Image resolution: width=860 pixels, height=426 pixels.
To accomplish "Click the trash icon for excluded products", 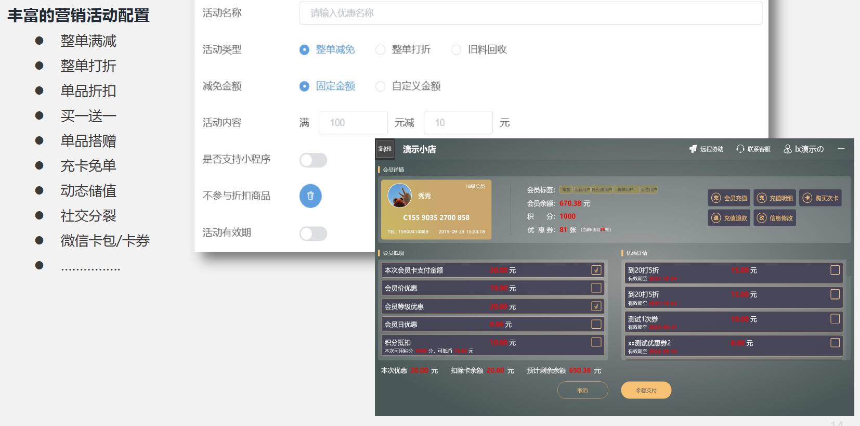I will point(310,196).
